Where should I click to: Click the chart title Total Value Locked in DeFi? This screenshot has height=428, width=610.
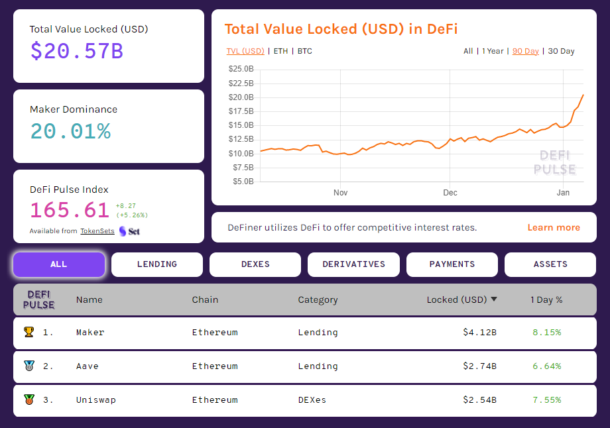pyautogui.click(x=341, y=29)
